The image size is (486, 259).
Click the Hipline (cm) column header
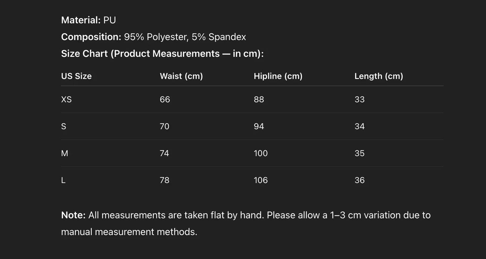(x=278, y=76)
